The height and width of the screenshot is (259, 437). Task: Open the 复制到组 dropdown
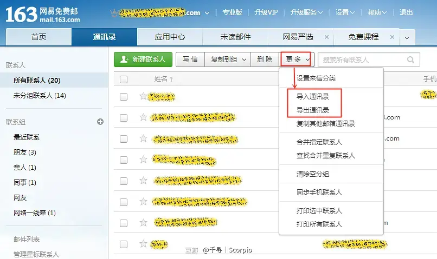tap(228, 59)
